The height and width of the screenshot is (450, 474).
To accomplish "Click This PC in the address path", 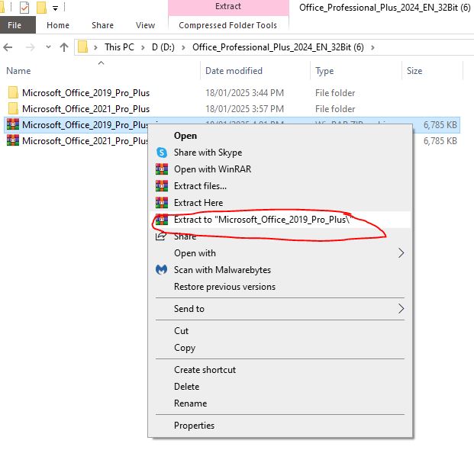I will coord(119,47).
